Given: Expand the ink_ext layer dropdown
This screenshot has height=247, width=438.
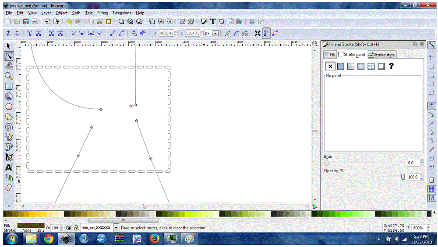Looking at the screenshot, I should pos(116,228).
